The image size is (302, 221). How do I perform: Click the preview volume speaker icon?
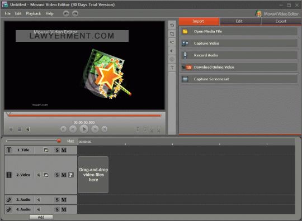click(x=28, y=129)
